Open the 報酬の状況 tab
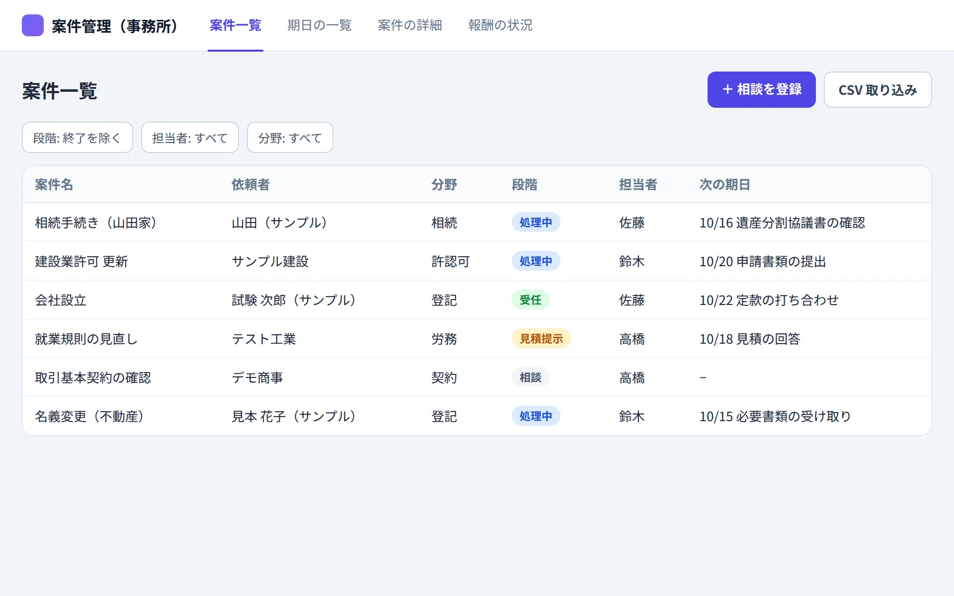 500,25
